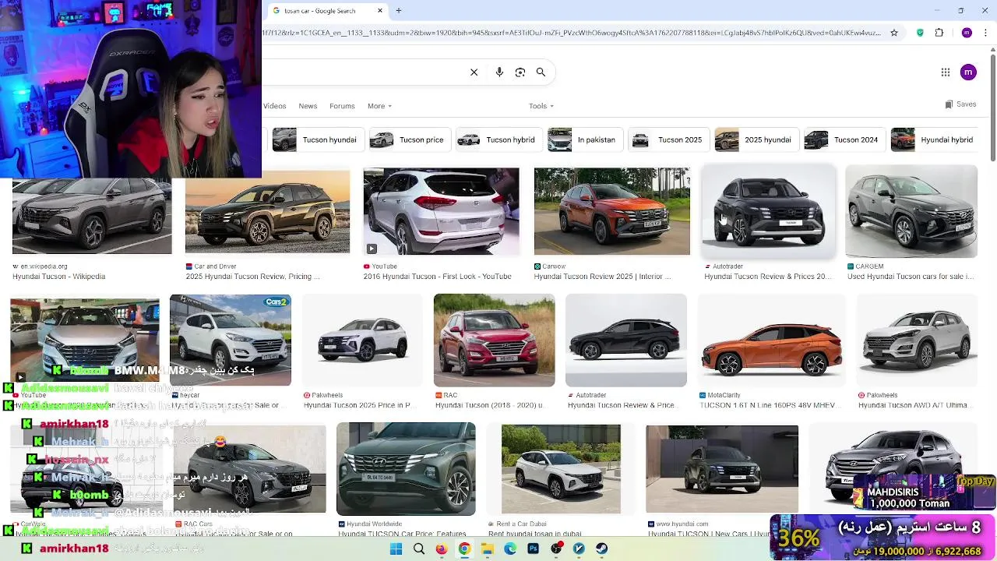Viewport: 997px width, 561px height.
Task: Filter by 'Tucson 2025' chip
Action: 669,139
